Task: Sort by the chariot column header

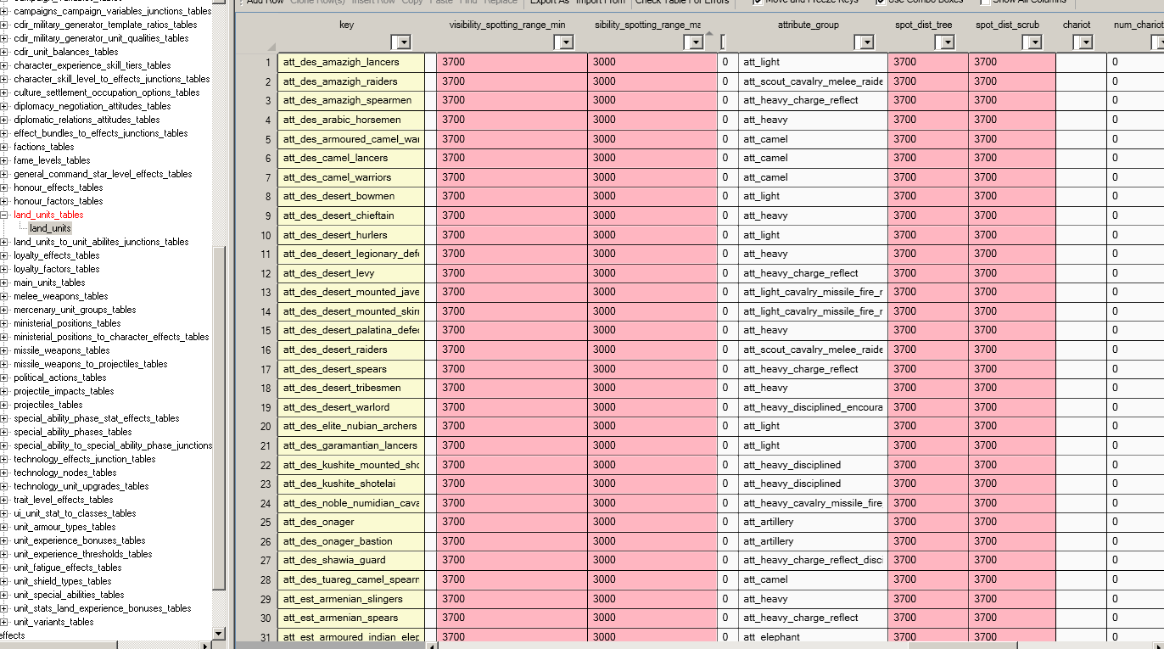Action: [1077, 25]
